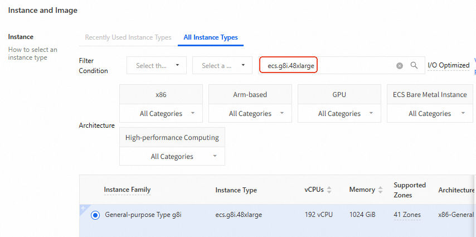The width and height of the screenshot is (476, 237).
Task: Click 'How to select an instance type' link
Action: (32, 54)
